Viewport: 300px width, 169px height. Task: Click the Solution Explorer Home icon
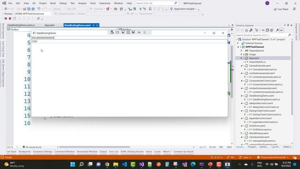pyautogui.click(x=247, y=30)
